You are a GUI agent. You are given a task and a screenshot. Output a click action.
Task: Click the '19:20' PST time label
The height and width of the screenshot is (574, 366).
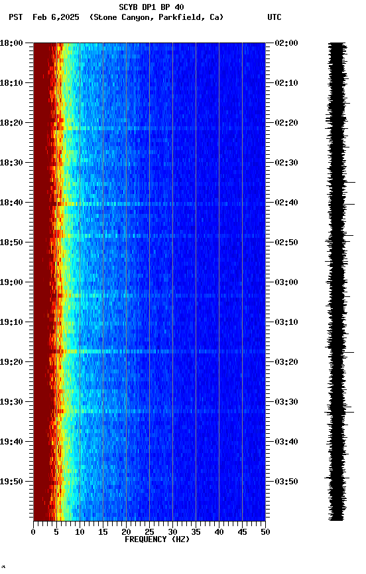pos(11,362)
